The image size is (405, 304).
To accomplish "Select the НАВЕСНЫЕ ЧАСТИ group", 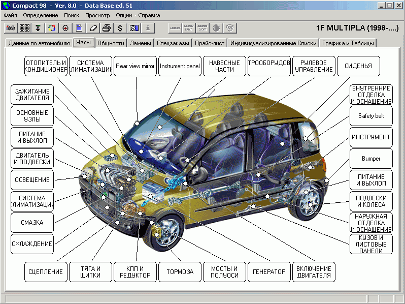I will [x=224, y=66].
